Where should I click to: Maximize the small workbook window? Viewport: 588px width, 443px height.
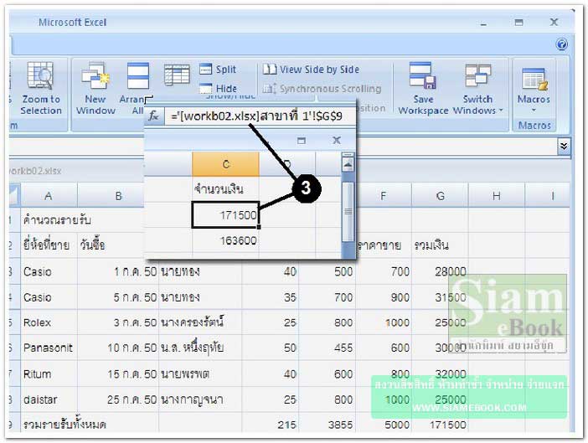[302, 141]
